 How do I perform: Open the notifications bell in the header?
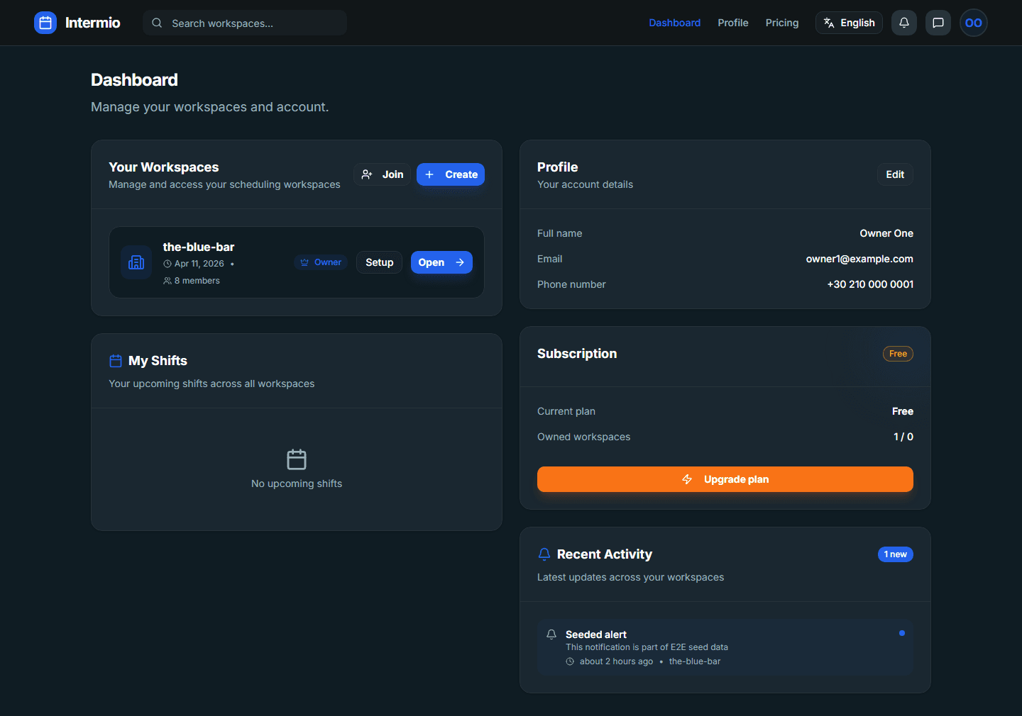(x=904, y=23)
